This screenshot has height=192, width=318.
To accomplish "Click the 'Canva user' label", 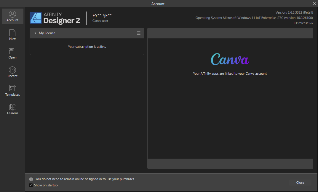I will tap(100, 21).
